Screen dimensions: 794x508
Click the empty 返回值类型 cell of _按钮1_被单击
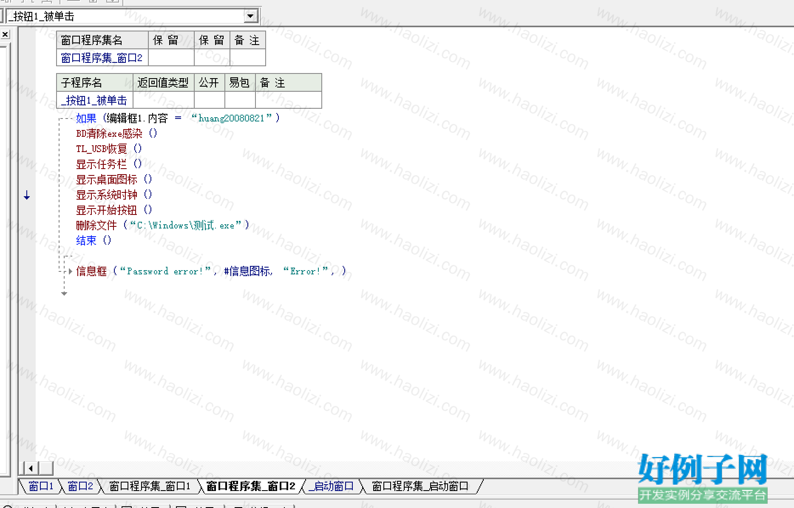click(x=163, y=100)
